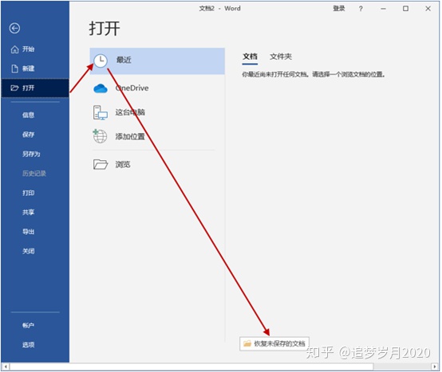Click the 添加位置 globe icon
This screenshot has width=442, height=372.
coord(100,136)
